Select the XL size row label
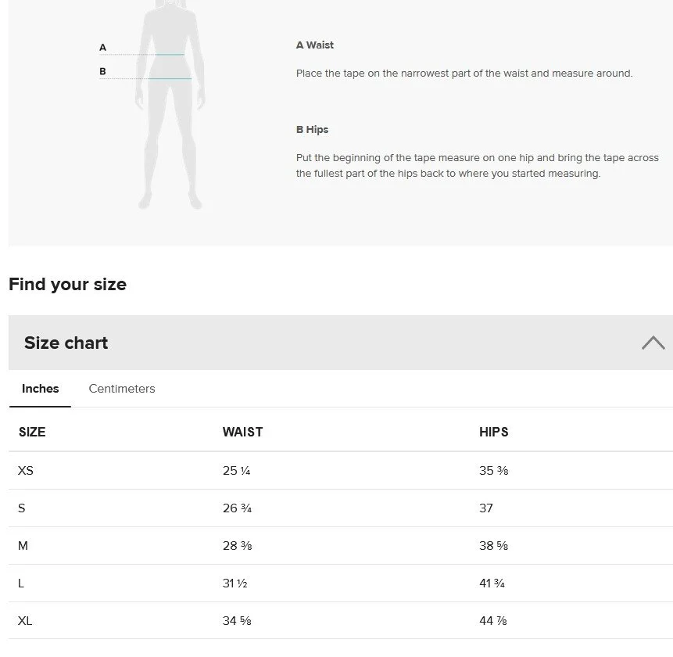673x657 pixels. (25, 621)
